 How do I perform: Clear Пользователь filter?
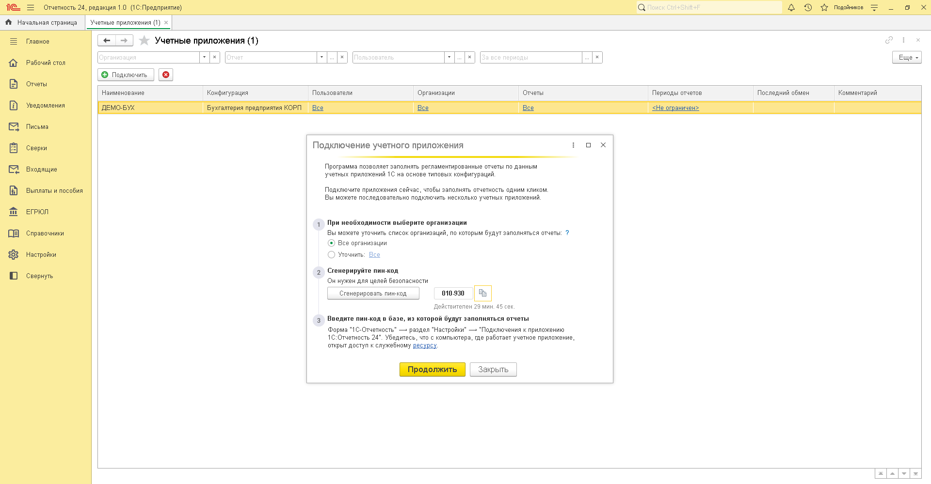[469, 57]
